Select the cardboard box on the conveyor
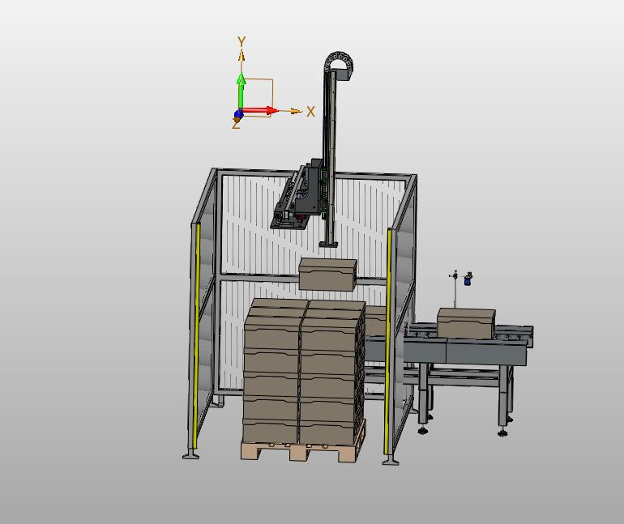This screenshot has height=524, width=624. pyautogui.click(x=466, y=324)
